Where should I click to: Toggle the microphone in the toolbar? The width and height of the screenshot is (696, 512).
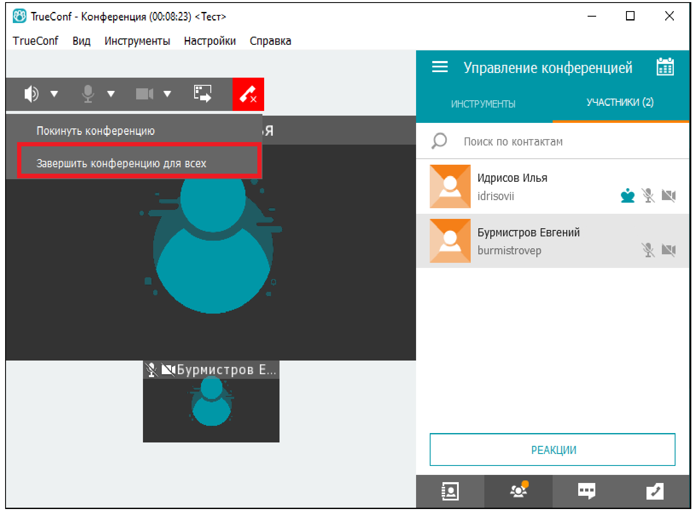pos(88,93)
